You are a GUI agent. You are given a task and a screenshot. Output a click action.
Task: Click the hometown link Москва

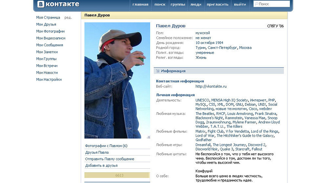245,48
